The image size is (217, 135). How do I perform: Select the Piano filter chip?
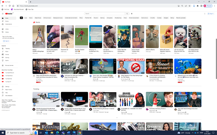pos(81,18)
